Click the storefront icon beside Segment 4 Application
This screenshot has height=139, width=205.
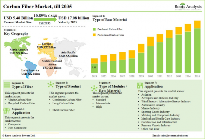pos(7,111)
